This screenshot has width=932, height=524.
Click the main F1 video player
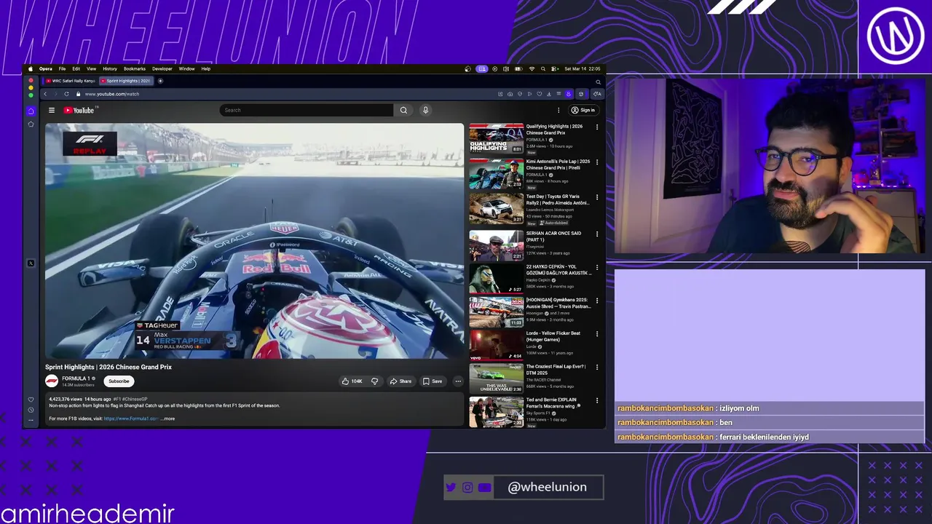[254, 241]
